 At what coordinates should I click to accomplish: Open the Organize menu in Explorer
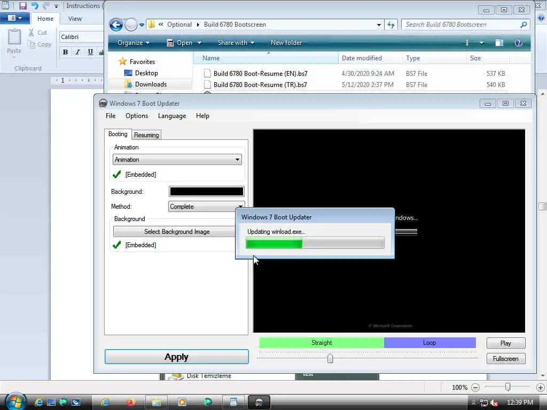click(133, 43)
